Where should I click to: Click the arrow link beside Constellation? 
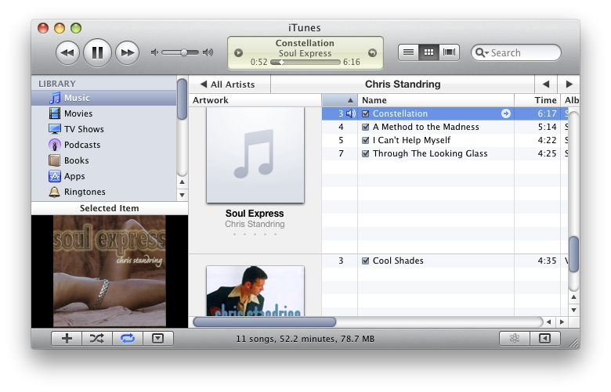coord(506,113)
